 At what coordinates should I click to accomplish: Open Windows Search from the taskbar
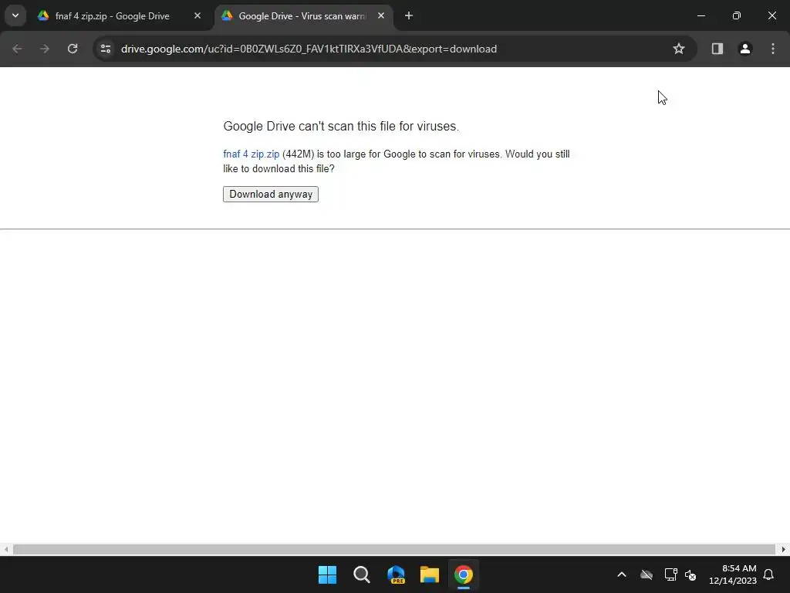[x=362, y=574]
